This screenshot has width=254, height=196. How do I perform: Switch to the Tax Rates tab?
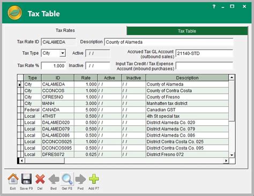coord(65,31)
